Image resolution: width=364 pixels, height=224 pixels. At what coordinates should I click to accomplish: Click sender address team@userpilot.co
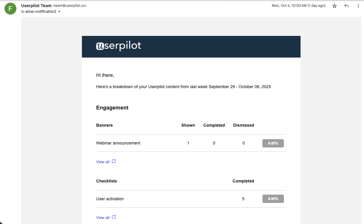click(70, 6)
